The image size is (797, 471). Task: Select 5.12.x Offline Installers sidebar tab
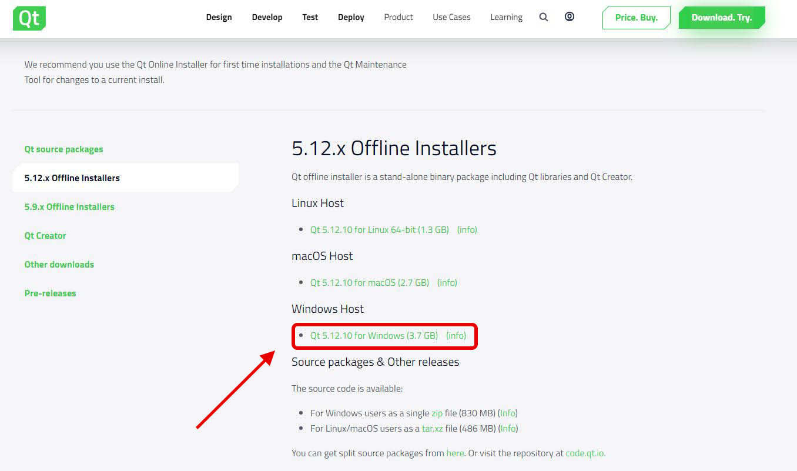pyautogui.click(x=125, y=178)
